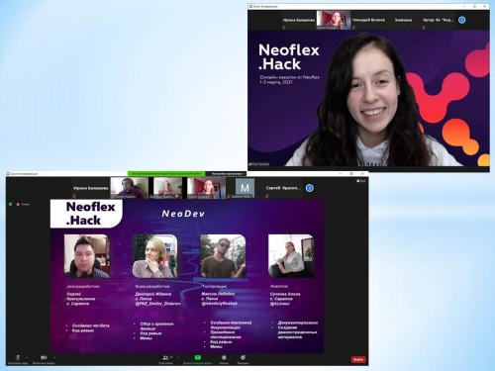495x371 pixels.
Task: Select the second video thumbnail in bottom strip
Action: (x=167, y=188)
